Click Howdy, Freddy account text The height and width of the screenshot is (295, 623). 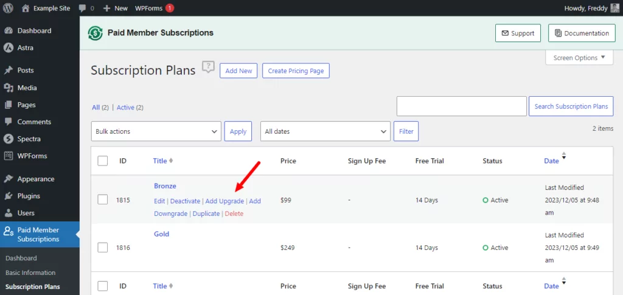pyautogui.click(x=586, y=9)
